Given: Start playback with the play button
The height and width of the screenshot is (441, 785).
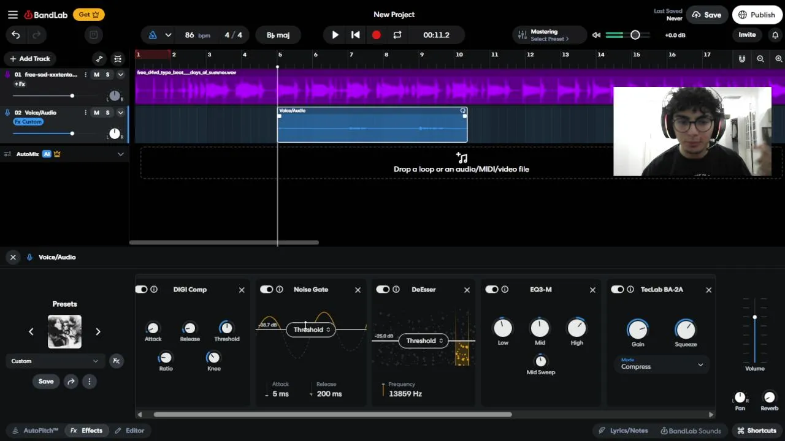Looking at the screenshot, I should tap(335, 35).
